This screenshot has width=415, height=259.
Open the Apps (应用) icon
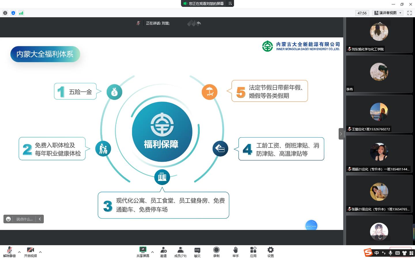point(253,252)
